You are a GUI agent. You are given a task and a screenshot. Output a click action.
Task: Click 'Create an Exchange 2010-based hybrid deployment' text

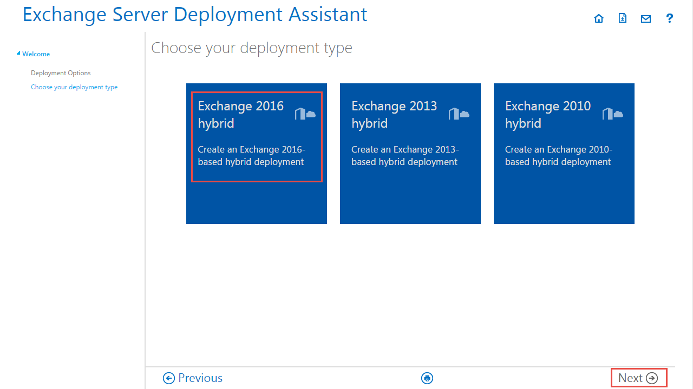[559, 156]
